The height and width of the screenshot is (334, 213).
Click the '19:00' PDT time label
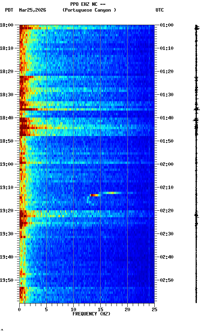click(7, 164)
